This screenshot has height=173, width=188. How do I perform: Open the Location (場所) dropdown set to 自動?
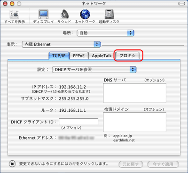[105, 33]
